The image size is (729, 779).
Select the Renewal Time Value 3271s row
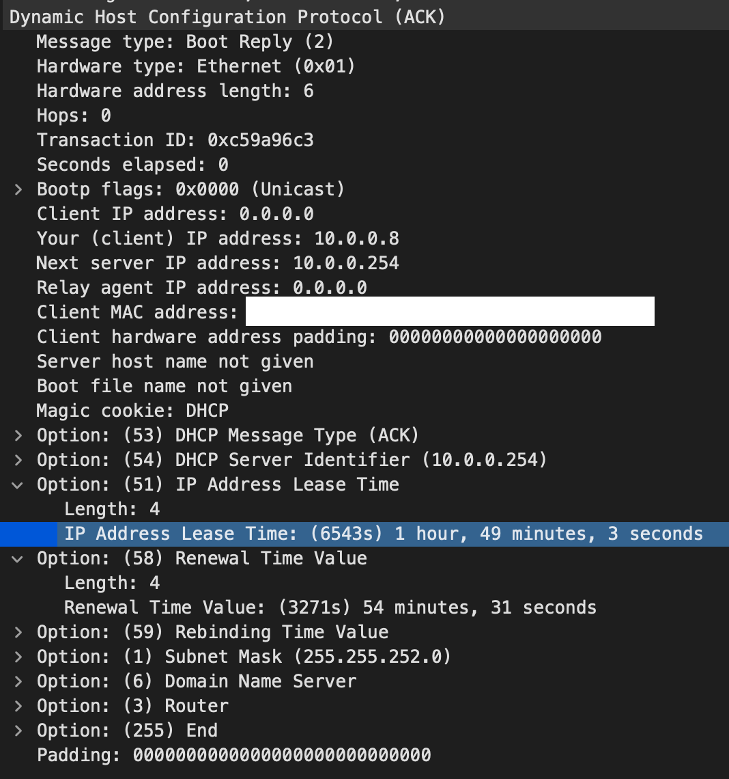pyautogui.click(x=330, y=607)
